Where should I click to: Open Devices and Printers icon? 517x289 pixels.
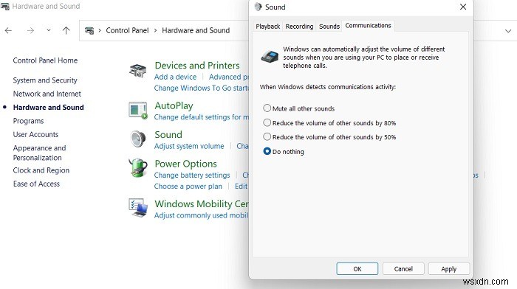coord(138,71)
